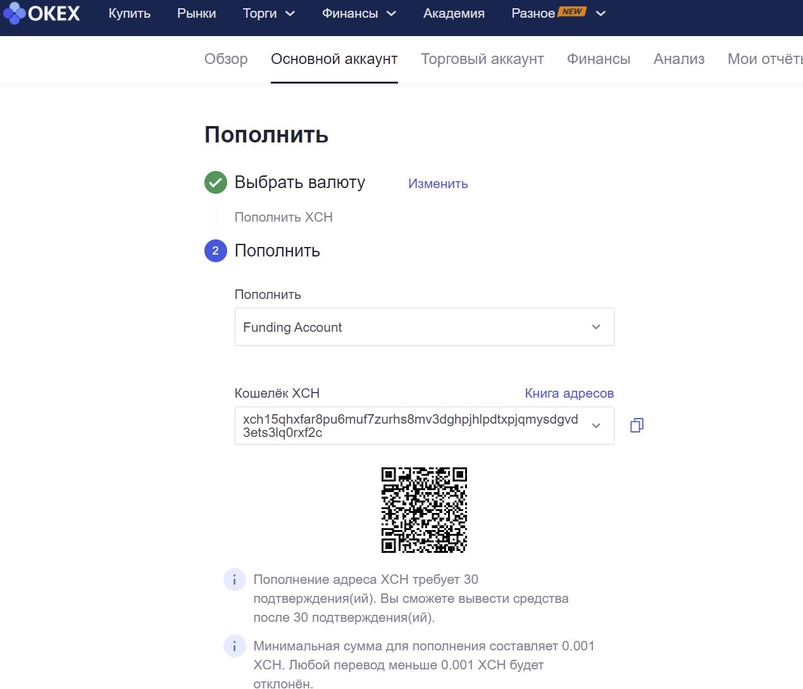Open the Академия page
The width and height of the screenshot is (803, 689).
click(454, 13)
